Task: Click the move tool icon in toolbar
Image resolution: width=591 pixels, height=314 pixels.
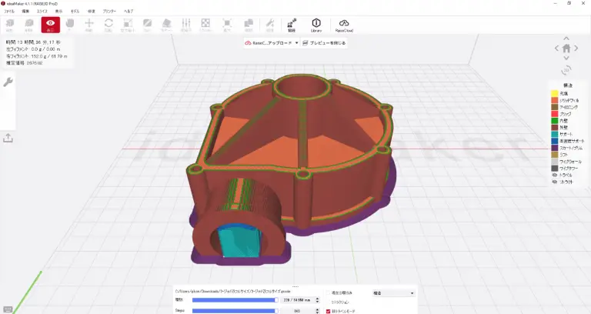Action: (x=88, y=25)
